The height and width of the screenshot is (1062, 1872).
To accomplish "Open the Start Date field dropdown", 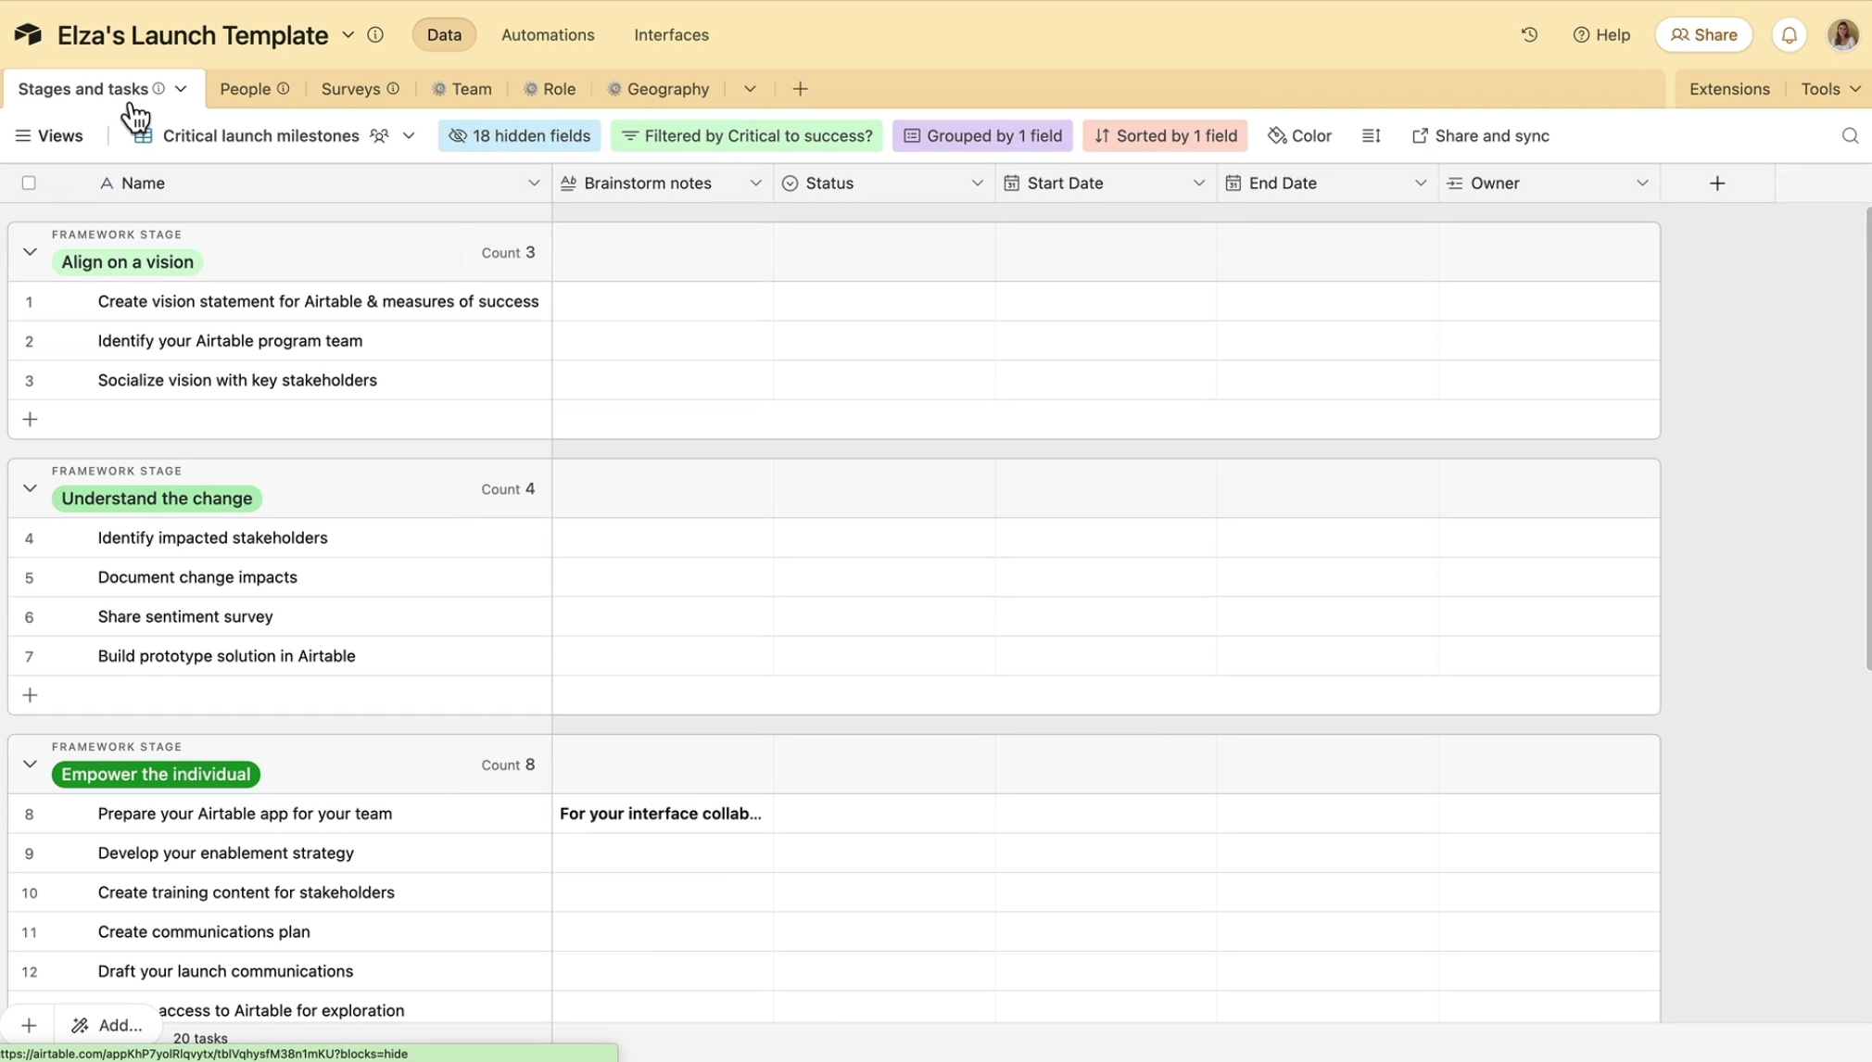I will tap(1198, 183).
